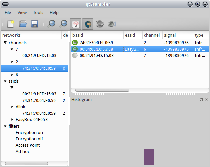
Task: Open a file with the folder icon
Action: click(23, 24)
